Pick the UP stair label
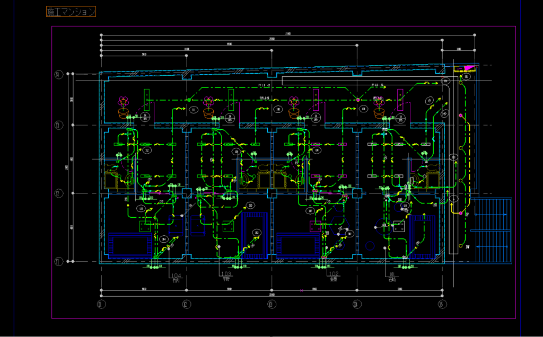Image resolution: width=543 pixels, height=337 pixels. click(467, 215)
